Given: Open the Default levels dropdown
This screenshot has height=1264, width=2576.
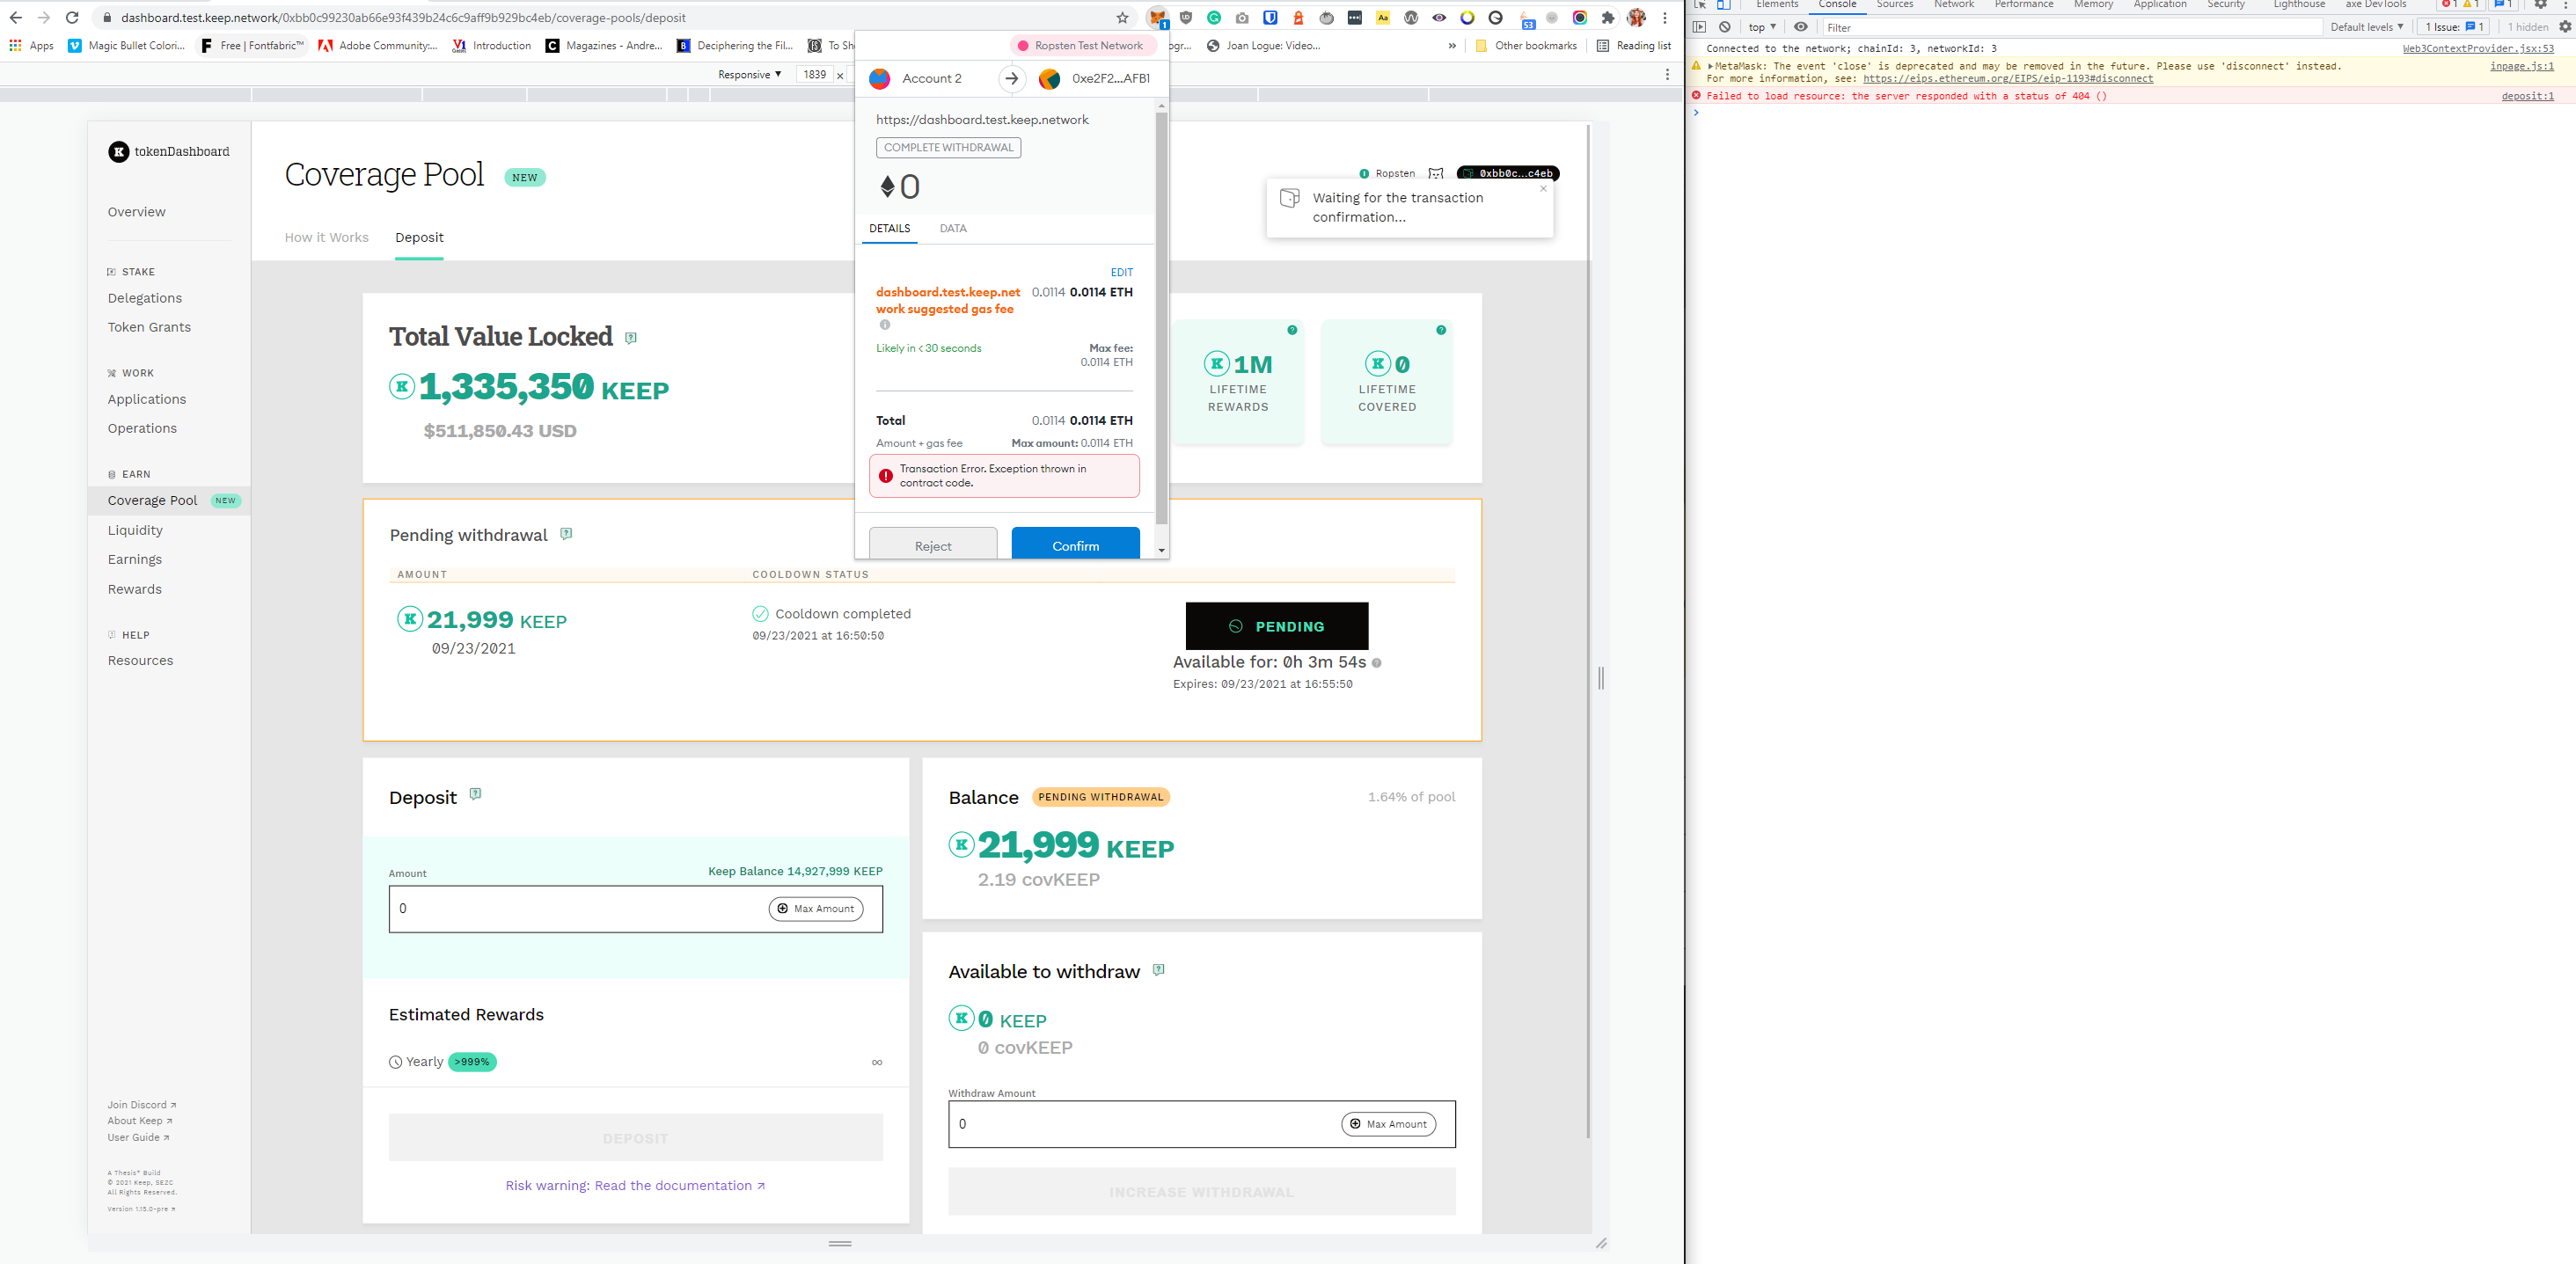Looking at the screenshot, I should tap(2366, 27).
